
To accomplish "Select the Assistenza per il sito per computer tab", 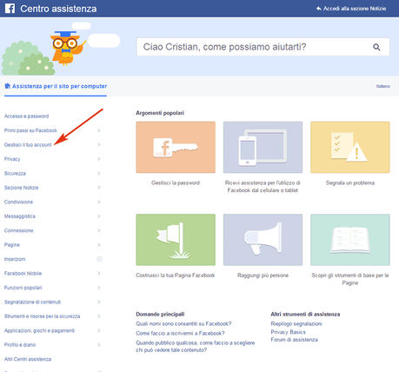I will [x=56, y=86].
